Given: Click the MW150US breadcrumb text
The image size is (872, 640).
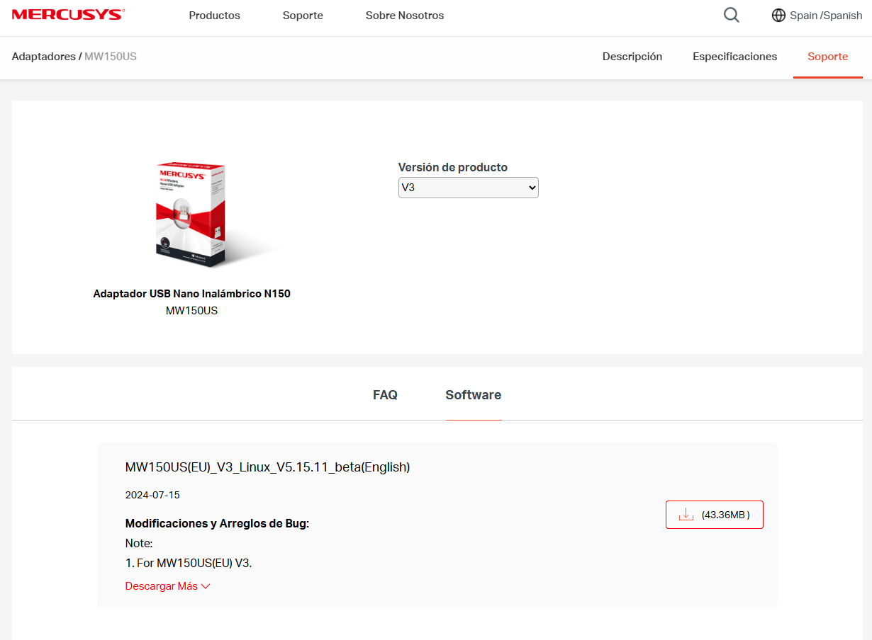Looking at the screenshot, I should (x=111, y=56).
